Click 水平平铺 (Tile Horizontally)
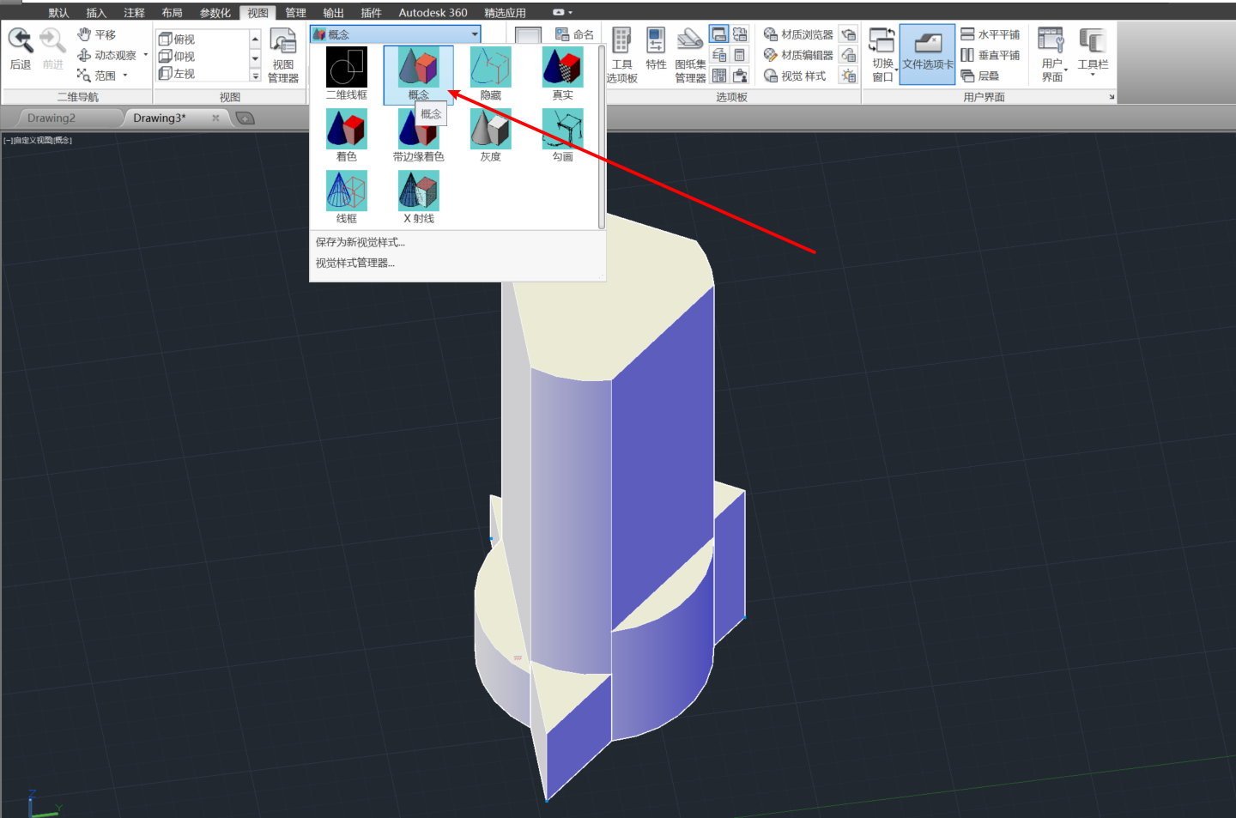Viewport: 1236px width, 818px height. coord(990,34)
